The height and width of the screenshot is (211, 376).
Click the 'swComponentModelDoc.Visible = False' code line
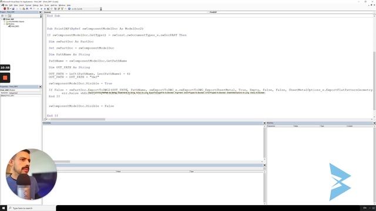pyautogui.click(x=82, y=106)
